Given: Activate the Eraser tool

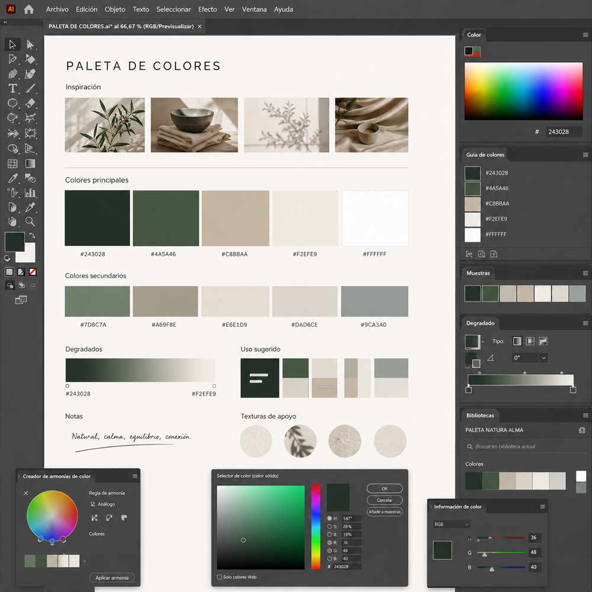Looking at the screenshot, I should 30,103.
